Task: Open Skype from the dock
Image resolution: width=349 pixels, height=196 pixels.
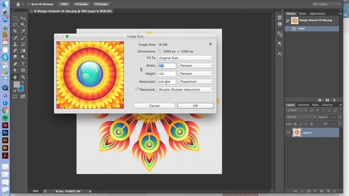Action: tap(5, 57)
